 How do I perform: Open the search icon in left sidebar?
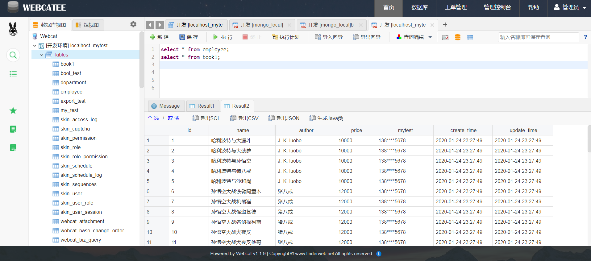13,55
